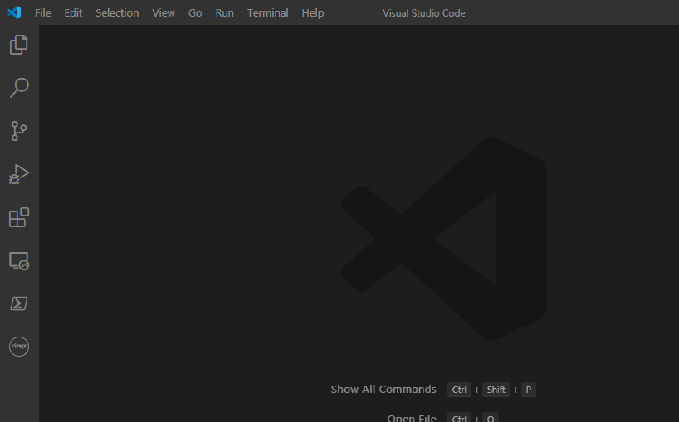Open the Remote Explorer monitor icon

pyautogui.click(x=18, y=260)
